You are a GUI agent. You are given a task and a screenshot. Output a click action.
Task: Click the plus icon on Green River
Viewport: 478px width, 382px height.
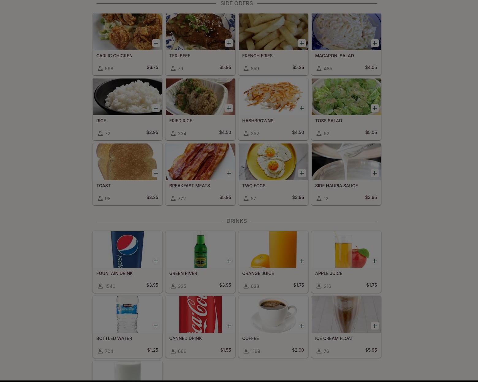click(229, 261)
